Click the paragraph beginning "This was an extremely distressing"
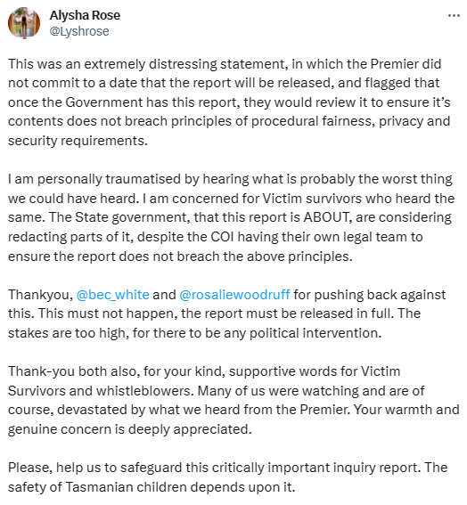The height and width of the screenshot is (505, 467). (229, 102)
